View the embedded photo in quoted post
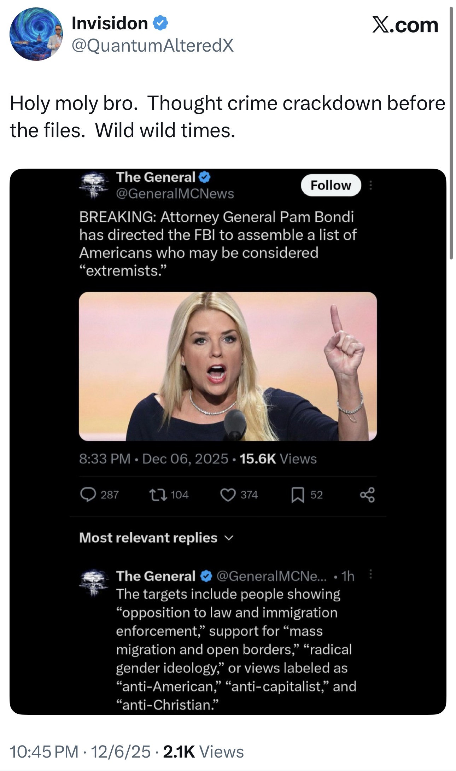 click(228, 366)
